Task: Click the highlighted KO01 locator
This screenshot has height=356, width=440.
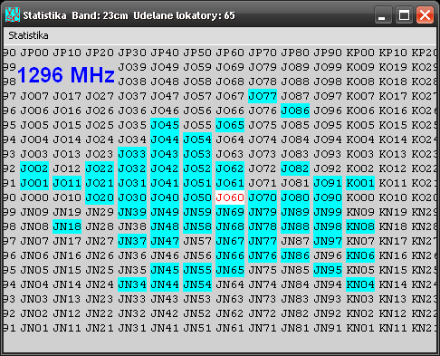Action: click(x=360, y=183)
